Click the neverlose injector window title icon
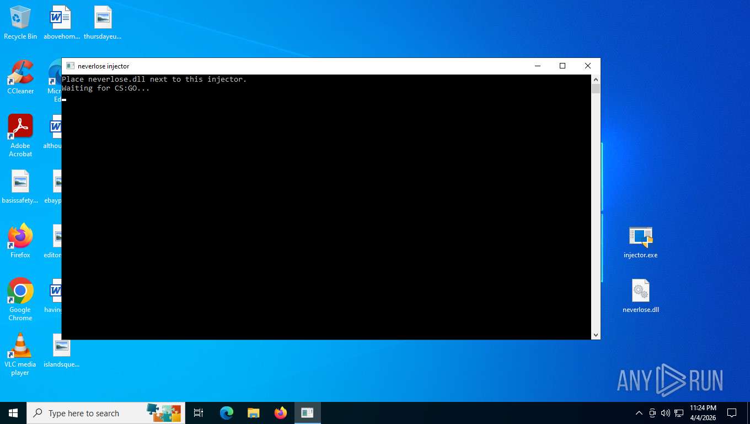The height and width of the screenshot is (424, 750). point(70,66)
